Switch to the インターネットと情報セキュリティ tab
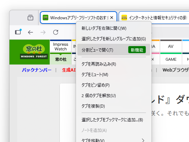 click(x=154, y=18)
